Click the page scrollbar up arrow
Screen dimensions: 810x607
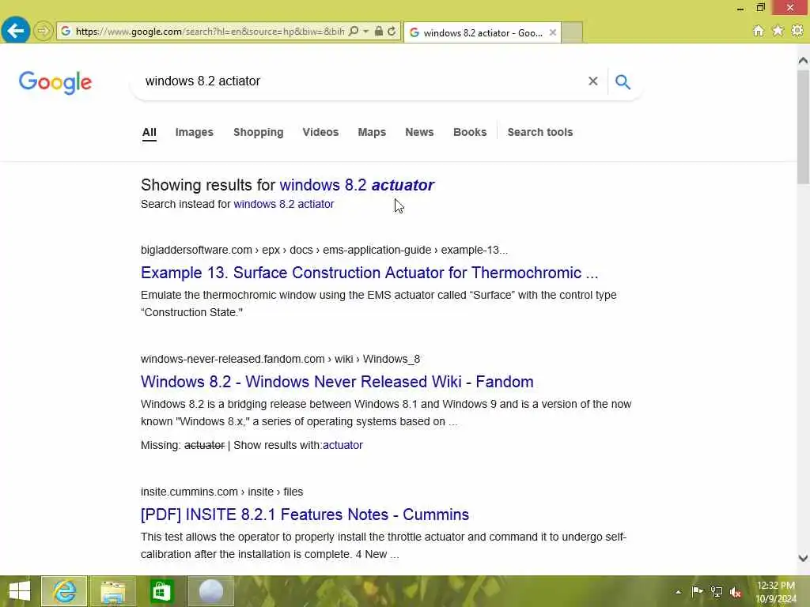click(x=803, y=60)
